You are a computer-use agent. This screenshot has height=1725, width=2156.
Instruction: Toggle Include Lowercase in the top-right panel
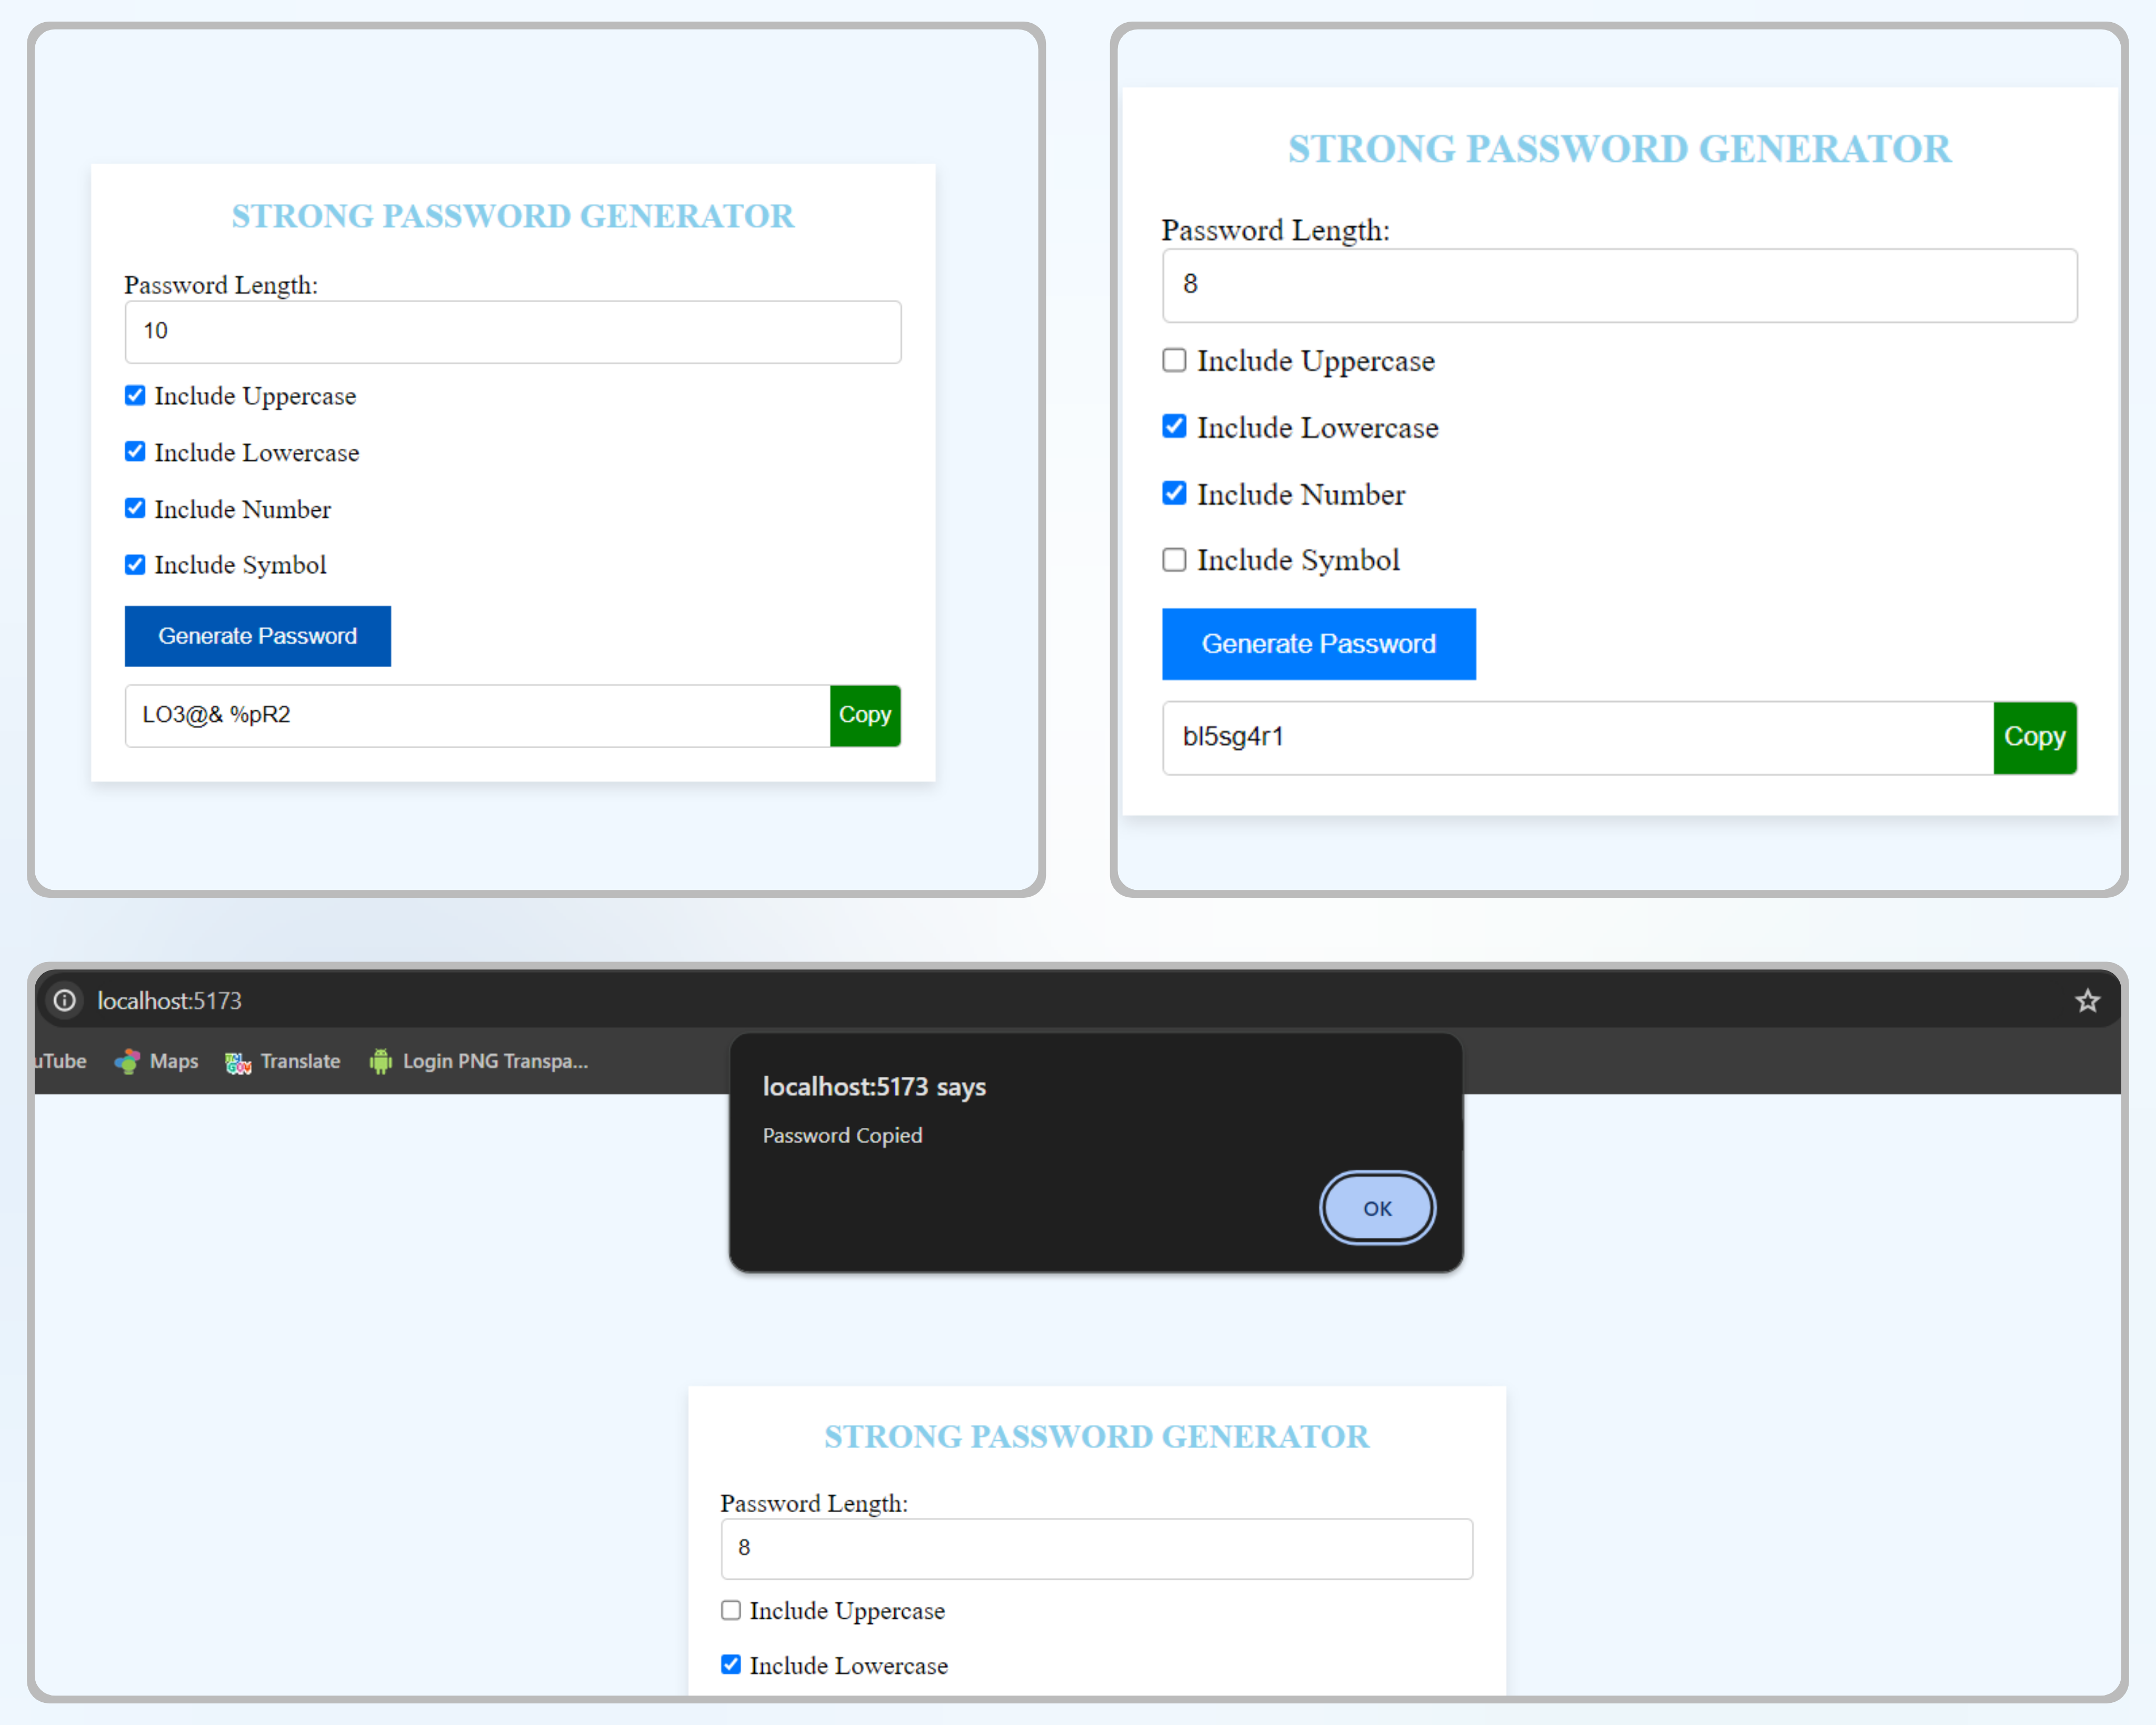point(1174,426)
